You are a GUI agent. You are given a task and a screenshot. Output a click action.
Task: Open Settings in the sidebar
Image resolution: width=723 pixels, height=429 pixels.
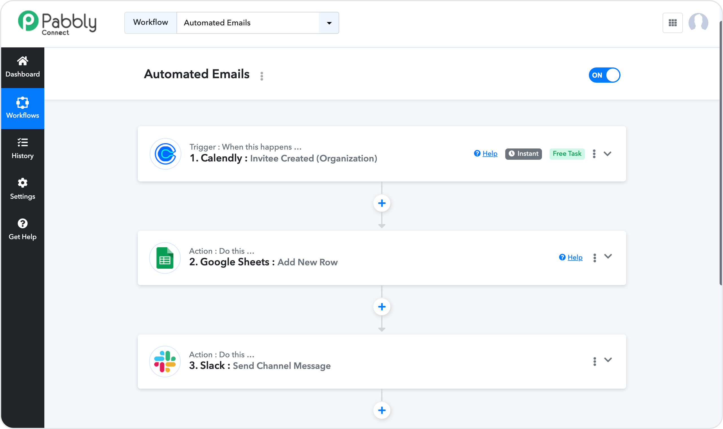23,189
